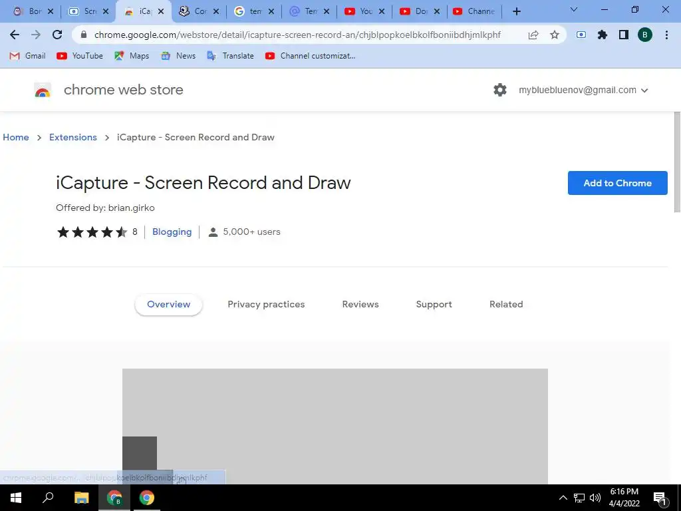Open the Channel customization bookmark
681x511 pixels.
310,56
